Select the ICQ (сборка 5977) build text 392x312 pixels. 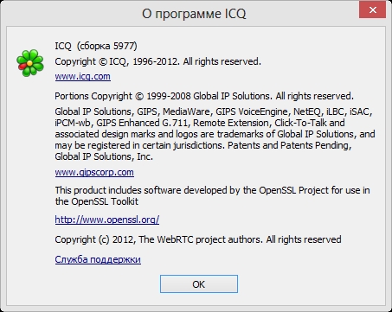click(96, 46)
